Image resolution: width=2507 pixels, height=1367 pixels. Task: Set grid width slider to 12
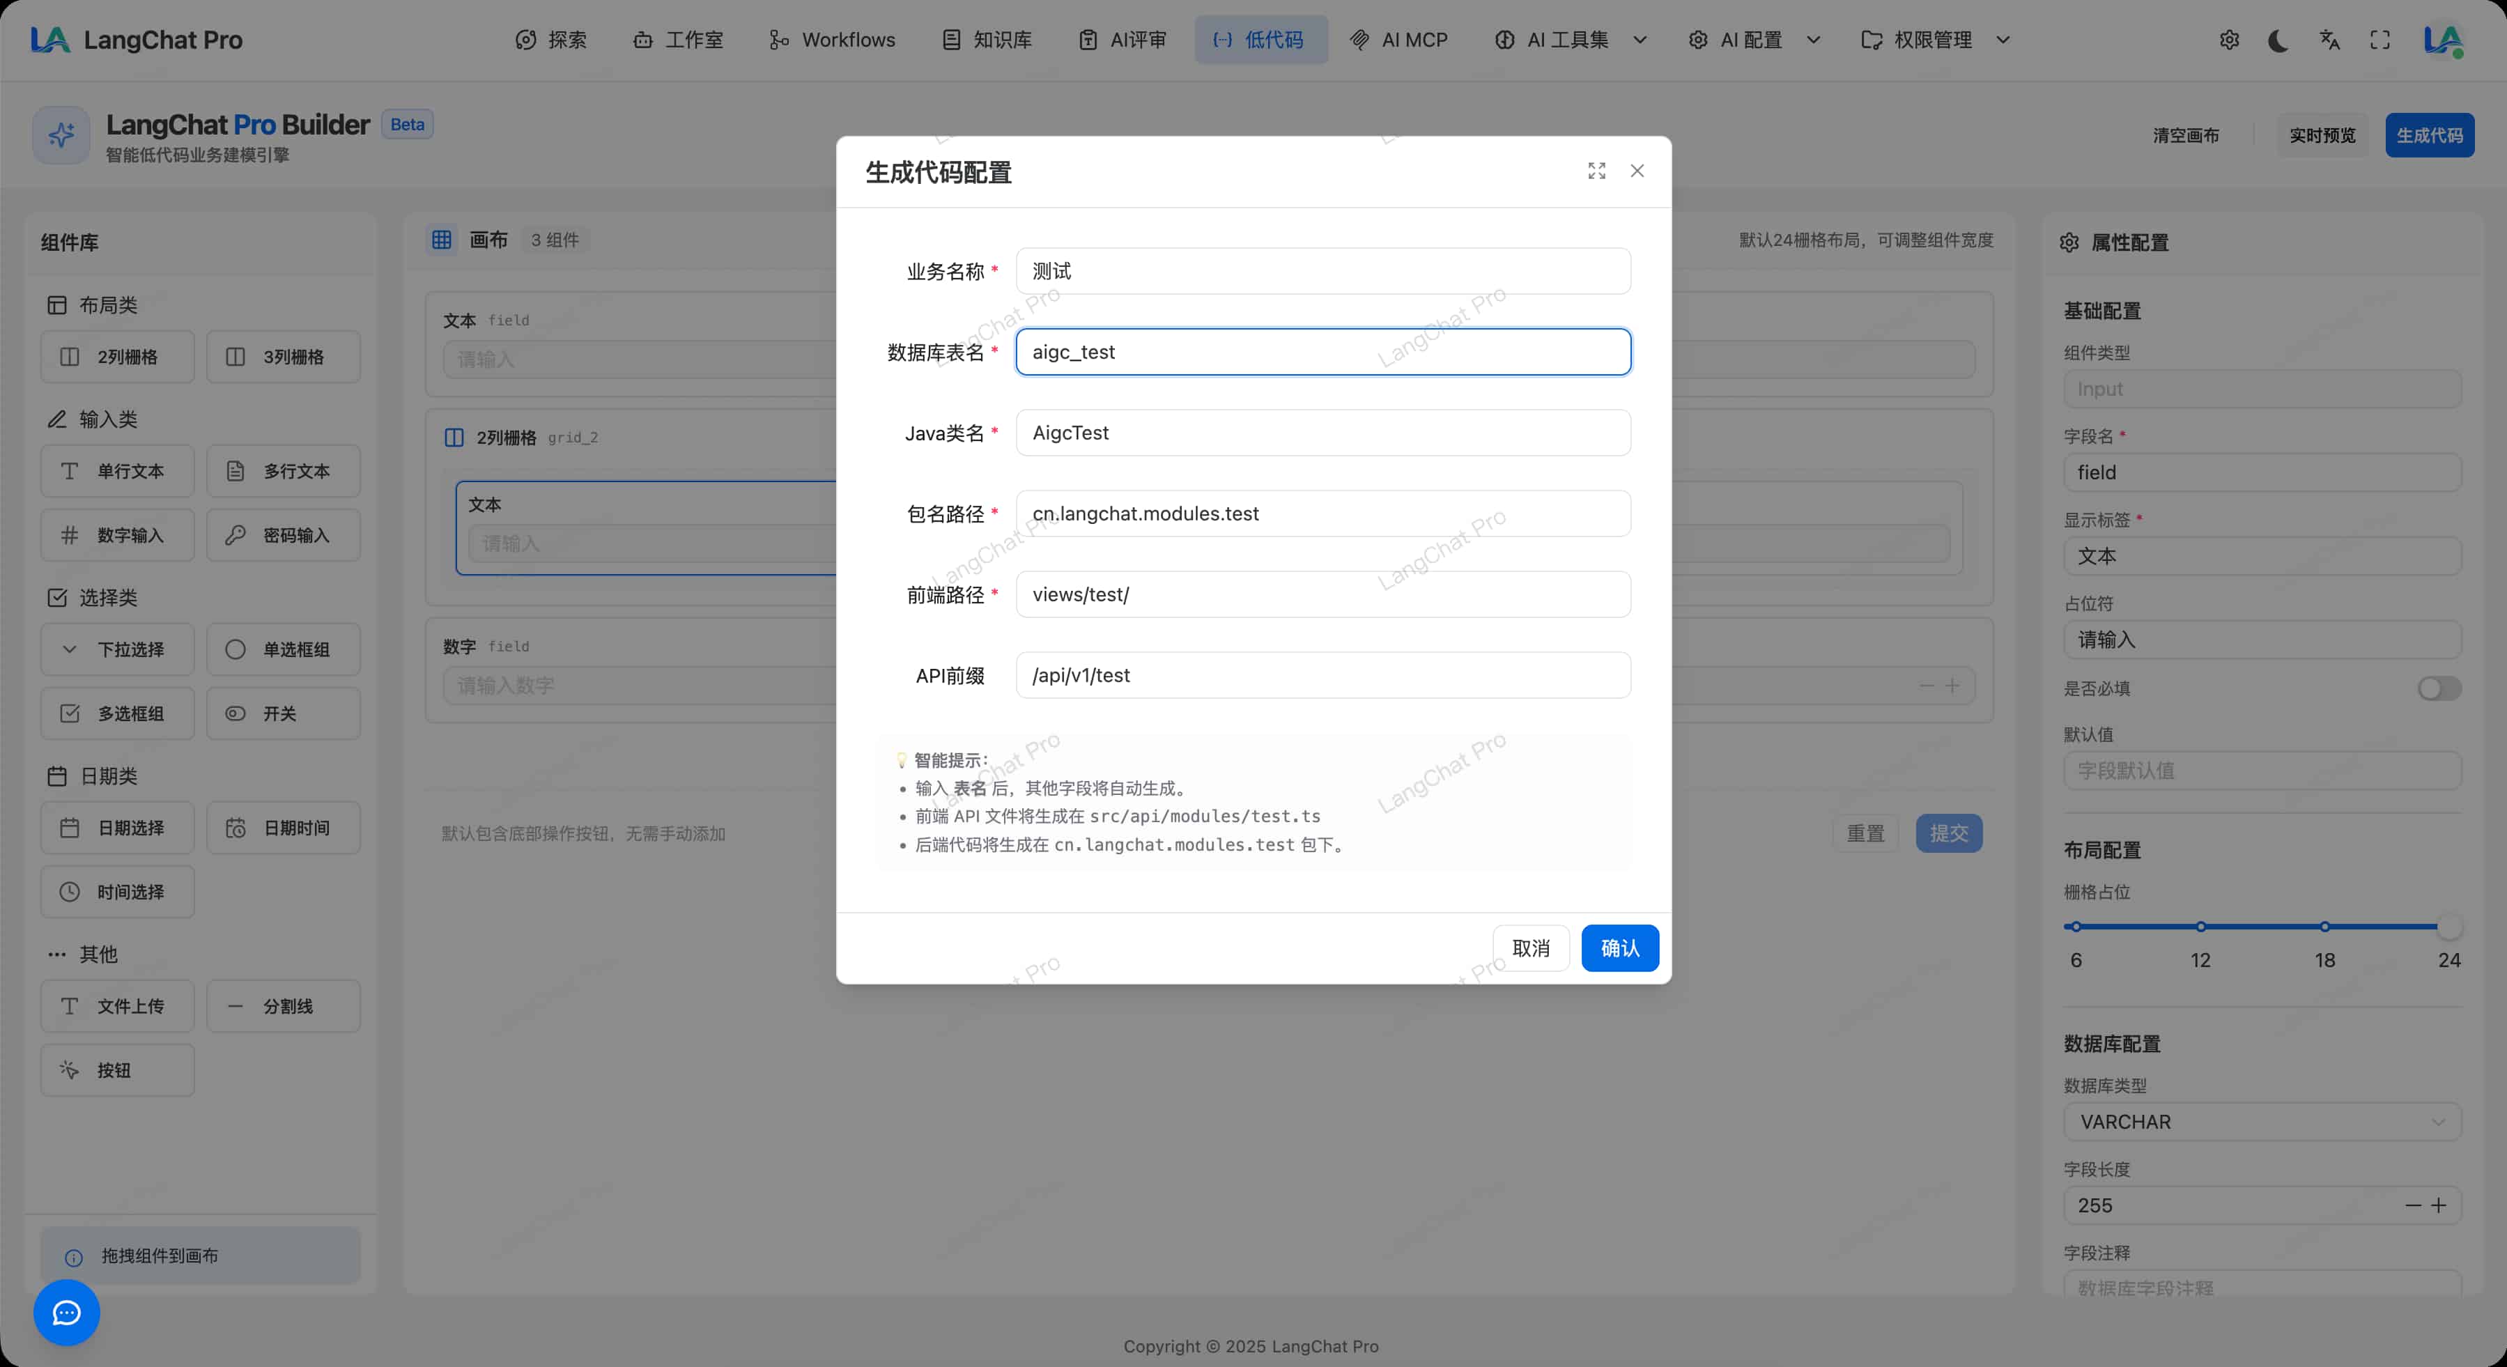[2200, 926]
